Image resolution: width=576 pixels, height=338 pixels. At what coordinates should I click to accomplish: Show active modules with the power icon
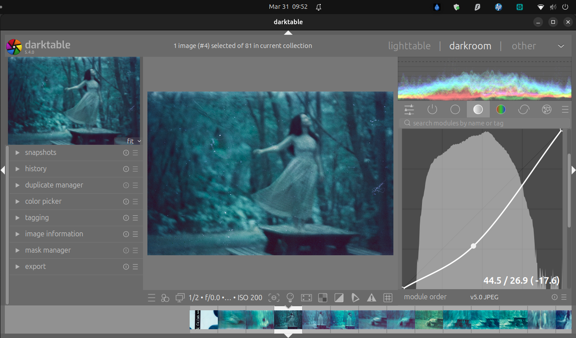(x=432, y=110)
